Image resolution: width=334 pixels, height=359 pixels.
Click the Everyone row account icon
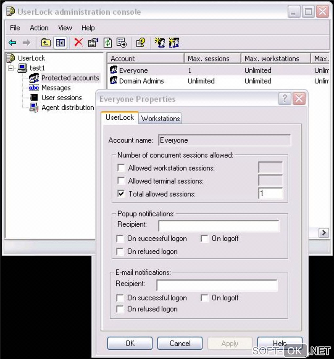113,70
